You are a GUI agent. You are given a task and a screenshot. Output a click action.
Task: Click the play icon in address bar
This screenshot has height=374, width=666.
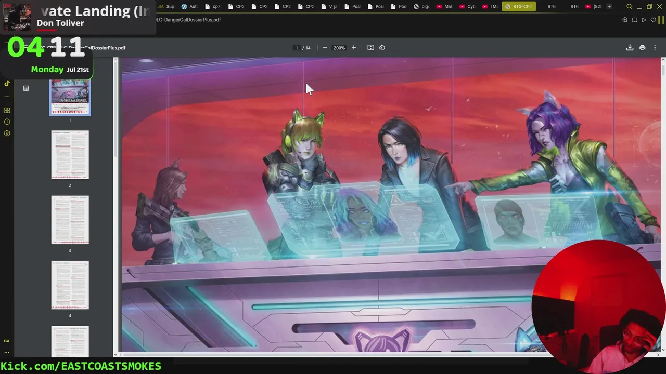(x=644, y=20)
